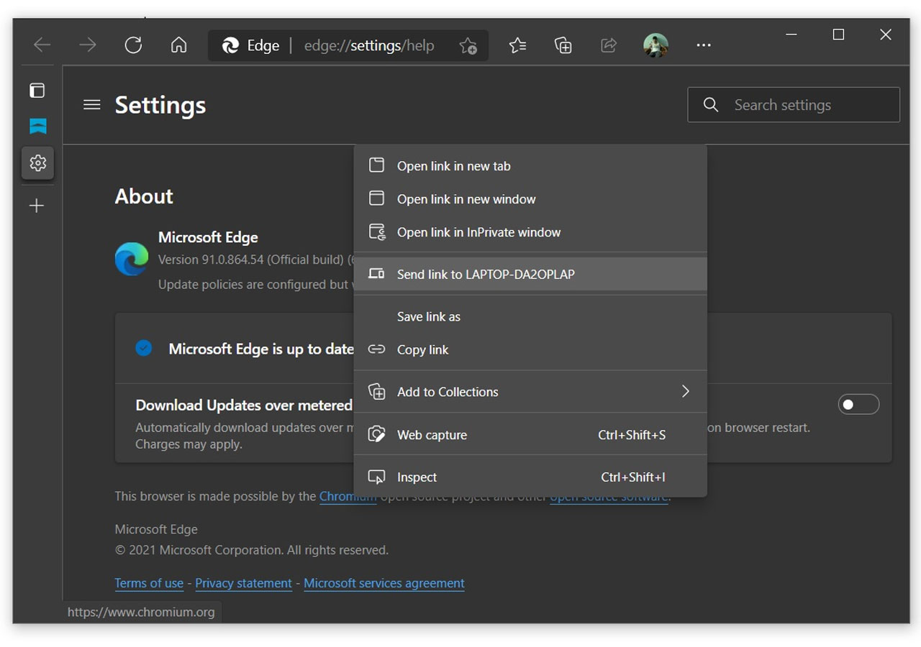Click the Chromium project link
This screenshot has height=647, width=921.
click(x=348, y=496)
